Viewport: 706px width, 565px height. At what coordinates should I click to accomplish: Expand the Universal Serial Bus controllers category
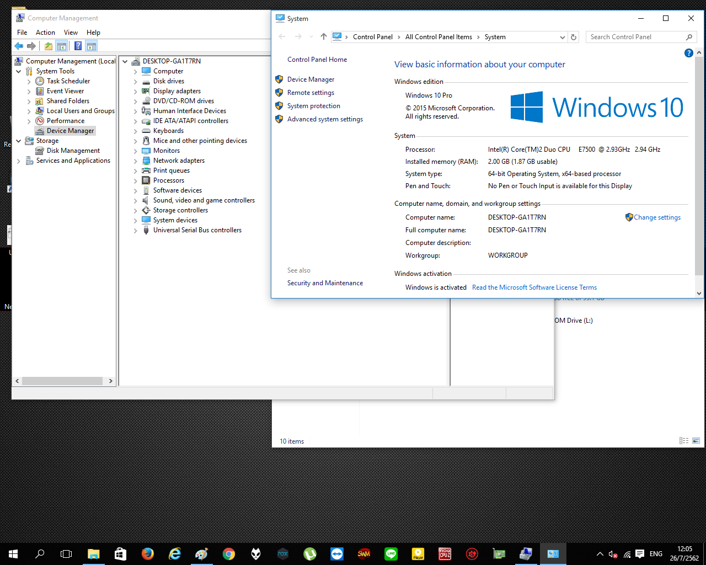136,230
